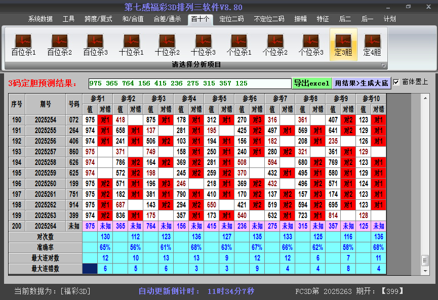Open the 个位杀1 analysis item

pos(239,45)
